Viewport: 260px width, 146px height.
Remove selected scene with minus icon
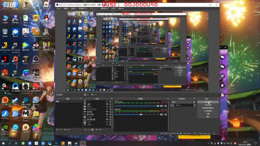pos(61,129)
